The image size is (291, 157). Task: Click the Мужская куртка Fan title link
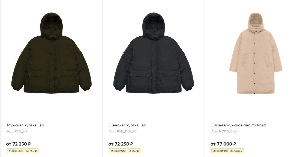tap(25, 125)
